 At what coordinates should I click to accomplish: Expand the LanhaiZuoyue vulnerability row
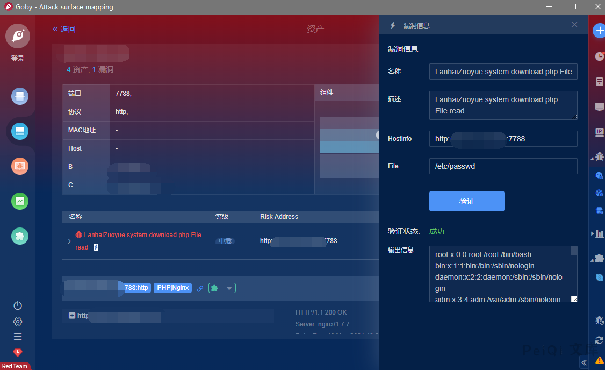click(x=69, y=241)
